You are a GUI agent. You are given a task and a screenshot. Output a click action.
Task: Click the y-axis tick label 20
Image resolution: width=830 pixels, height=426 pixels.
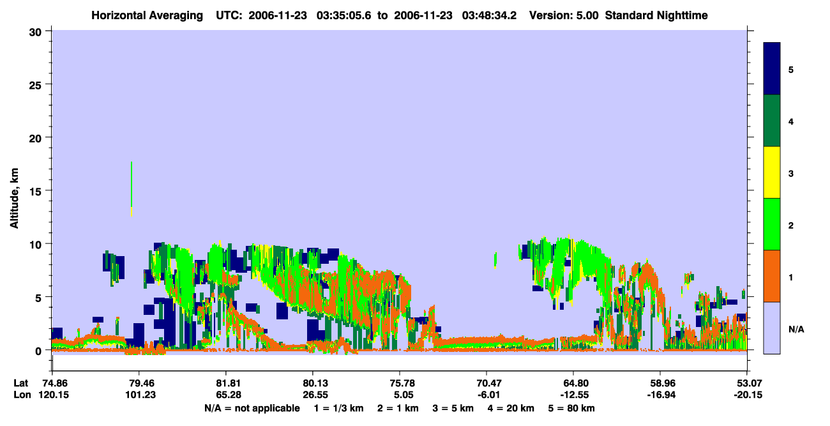pos(37,137)
